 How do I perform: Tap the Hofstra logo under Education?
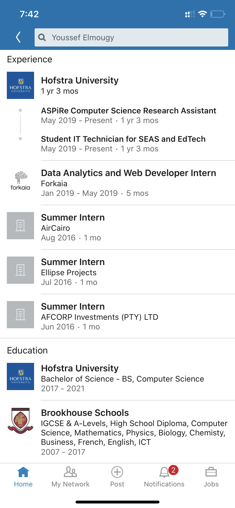(x=20, y=376)
